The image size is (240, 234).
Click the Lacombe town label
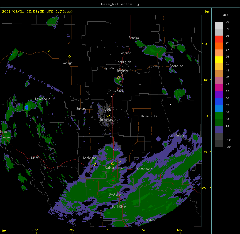coord(125,53)
